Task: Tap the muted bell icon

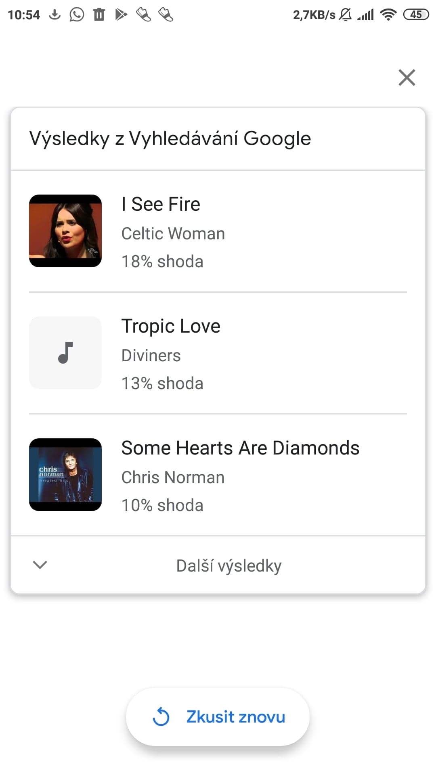Action: point(345,15)
